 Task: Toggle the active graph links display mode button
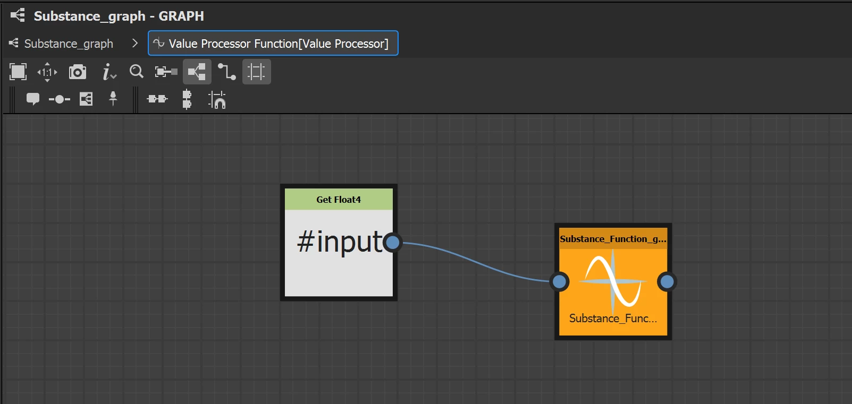click(197, 72)
